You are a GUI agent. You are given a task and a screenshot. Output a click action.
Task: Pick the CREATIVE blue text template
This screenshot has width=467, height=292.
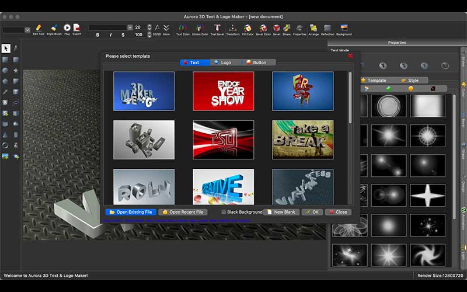[x=224, y=187]
